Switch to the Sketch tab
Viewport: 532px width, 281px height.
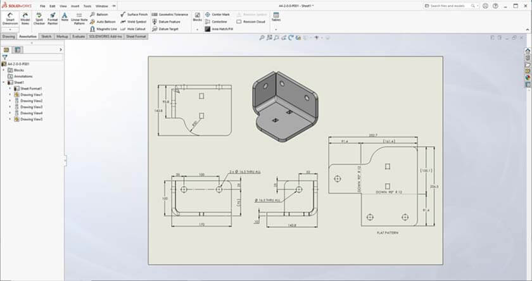tap(46, 37)
